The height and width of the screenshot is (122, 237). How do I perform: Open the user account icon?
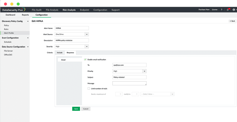point(234,10)
